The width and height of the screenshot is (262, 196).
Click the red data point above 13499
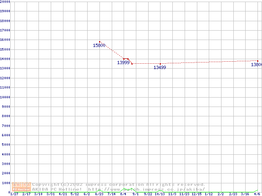(160, 64)
